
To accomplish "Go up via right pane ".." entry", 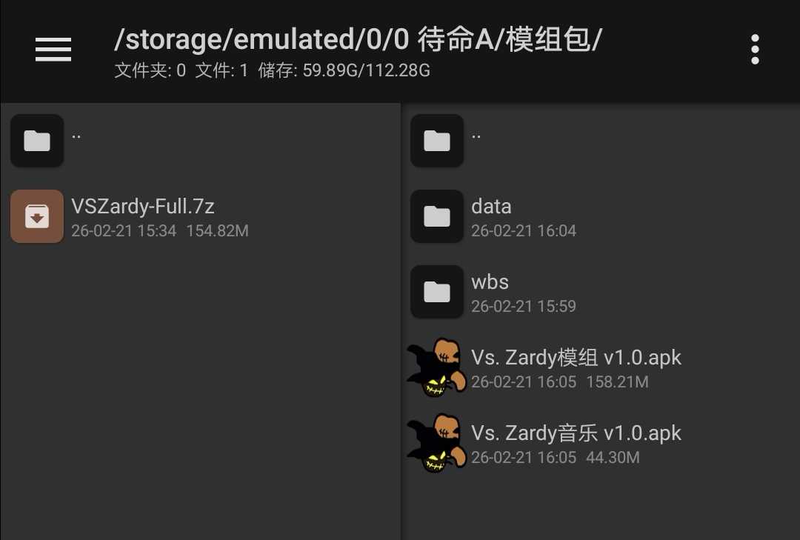I will click(x=476, y=136).
